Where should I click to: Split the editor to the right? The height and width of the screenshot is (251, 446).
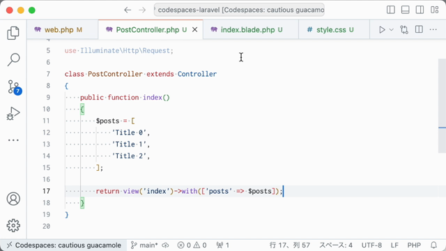[x=419, y=29]
